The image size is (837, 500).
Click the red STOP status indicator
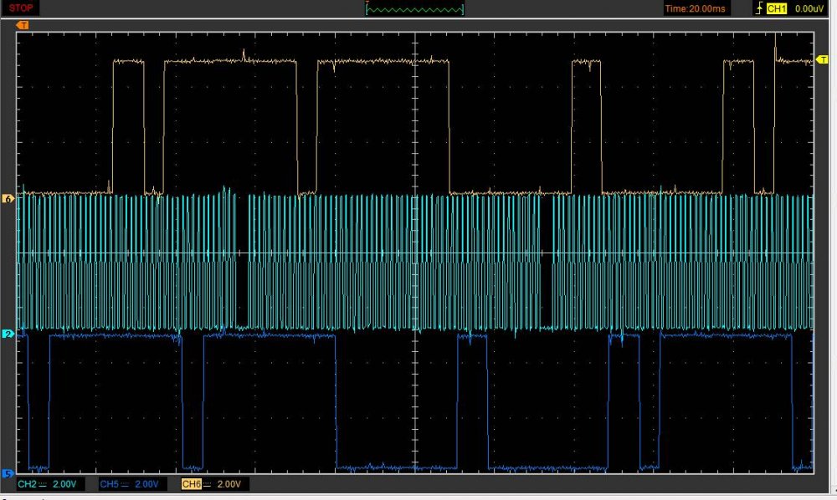pyautogui.click(x=22, y=8)
